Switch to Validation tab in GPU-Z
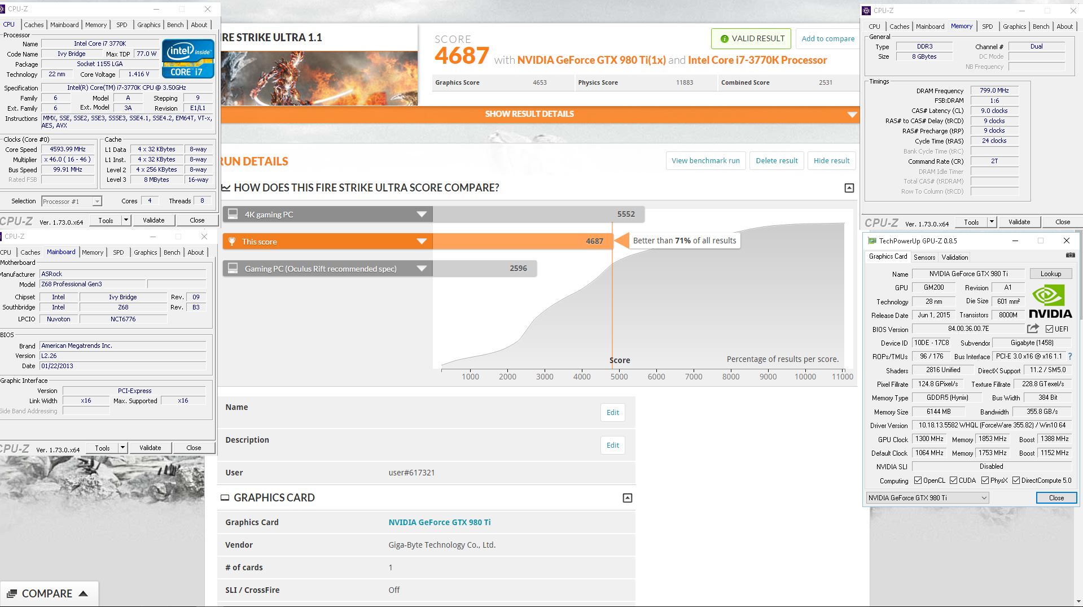1083x607 pixels. click(955, 257)
